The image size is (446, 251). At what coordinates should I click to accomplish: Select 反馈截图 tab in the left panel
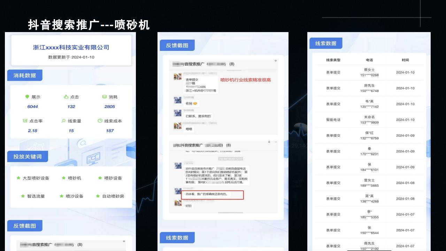(x=25, y=226)
